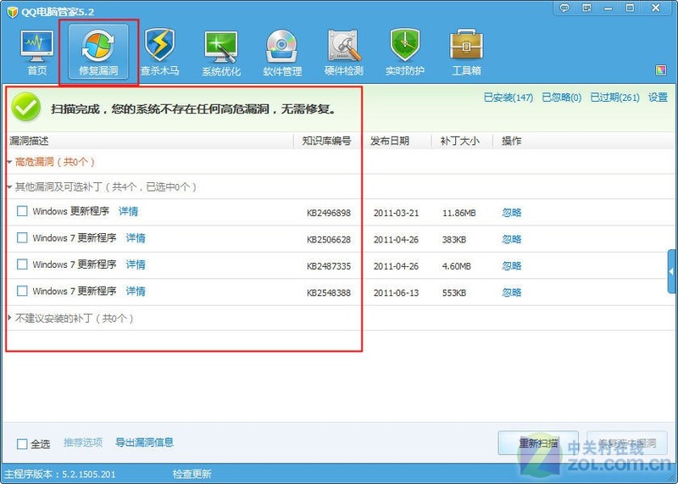Viewport: 678px width, 484px height.
Task: View 已过期(261) expired patches
Action: pos(615,97)
